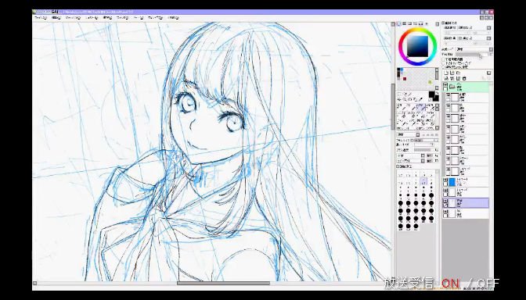Select the rotate canvas tool
Screen dimensions: 526x300
(409, 99)
